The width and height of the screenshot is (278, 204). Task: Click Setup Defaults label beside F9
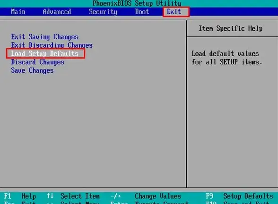coord(248,196)
